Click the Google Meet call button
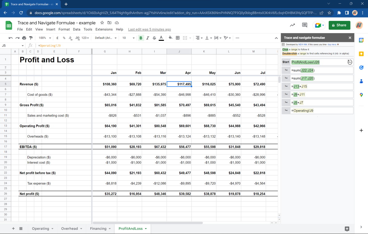Viewport: 368px width, 234px height. pos(319,25)
